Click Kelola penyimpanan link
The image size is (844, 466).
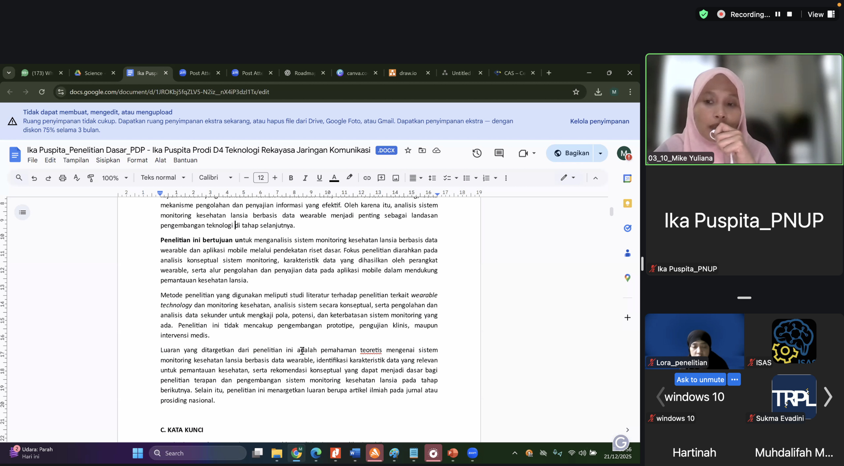[599, 121]
